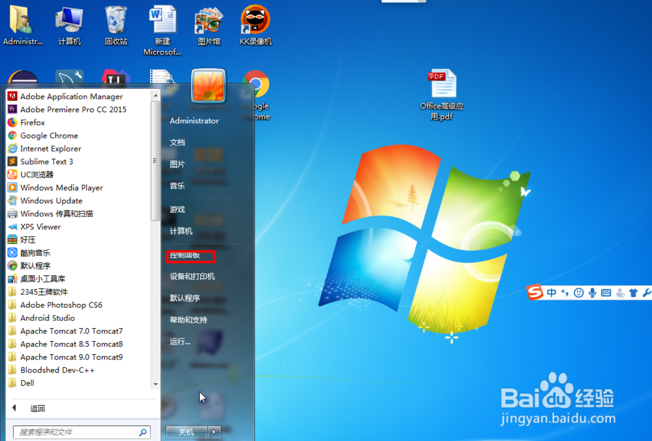The image size is (652, 441).
Task: Click the programs list scroll down arrow
Action: tap(156, 384)
